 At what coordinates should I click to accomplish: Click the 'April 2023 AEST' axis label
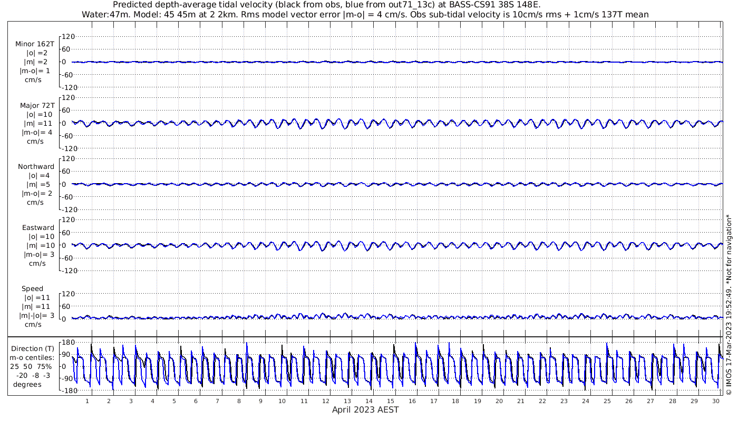[365, 409]
